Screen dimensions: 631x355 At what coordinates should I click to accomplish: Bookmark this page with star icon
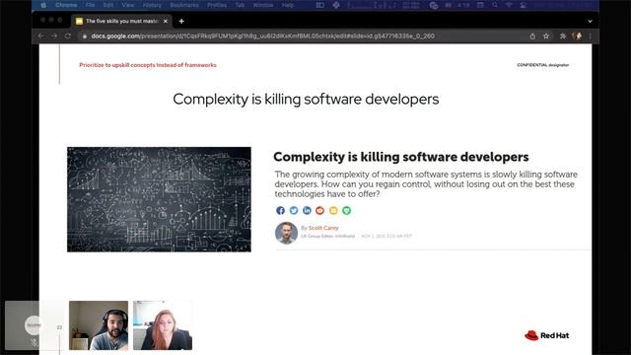546,36
